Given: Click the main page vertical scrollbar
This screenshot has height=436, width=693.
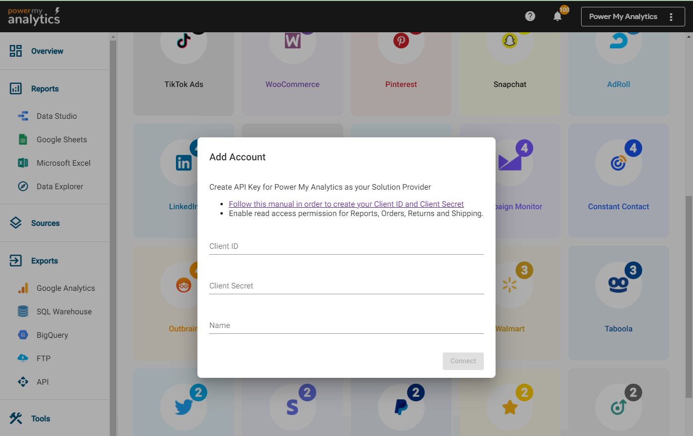Looking at the screenshot, I should coord(689,293).
